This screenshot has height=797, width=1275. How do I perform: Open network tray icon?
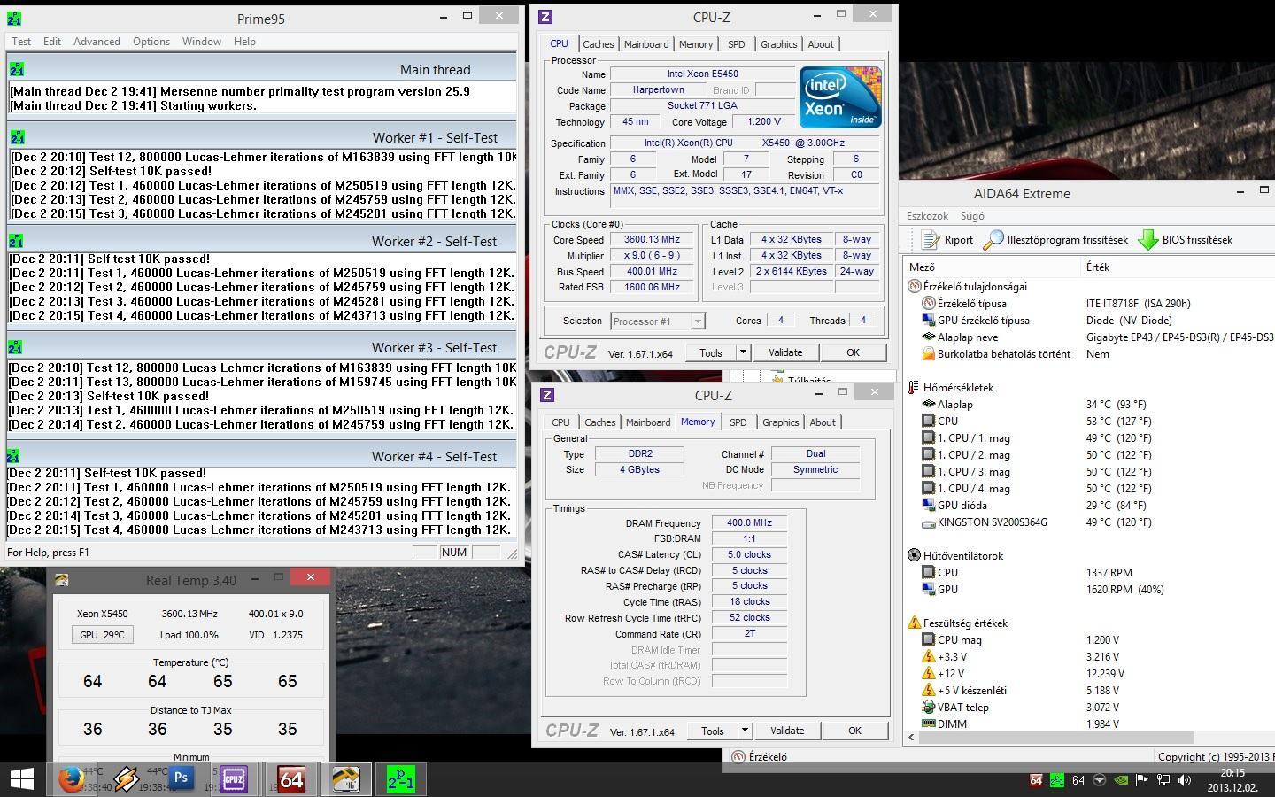click(1163, 780)
